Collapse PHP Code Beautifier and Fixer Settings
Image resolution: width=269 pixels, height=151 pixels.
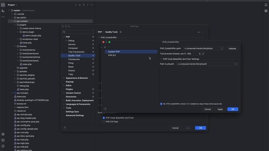tap(161, 59)
